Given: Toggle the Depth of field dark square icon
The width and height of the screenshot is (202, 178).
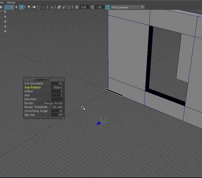Looking at the screenshot, I should (44, 7).
